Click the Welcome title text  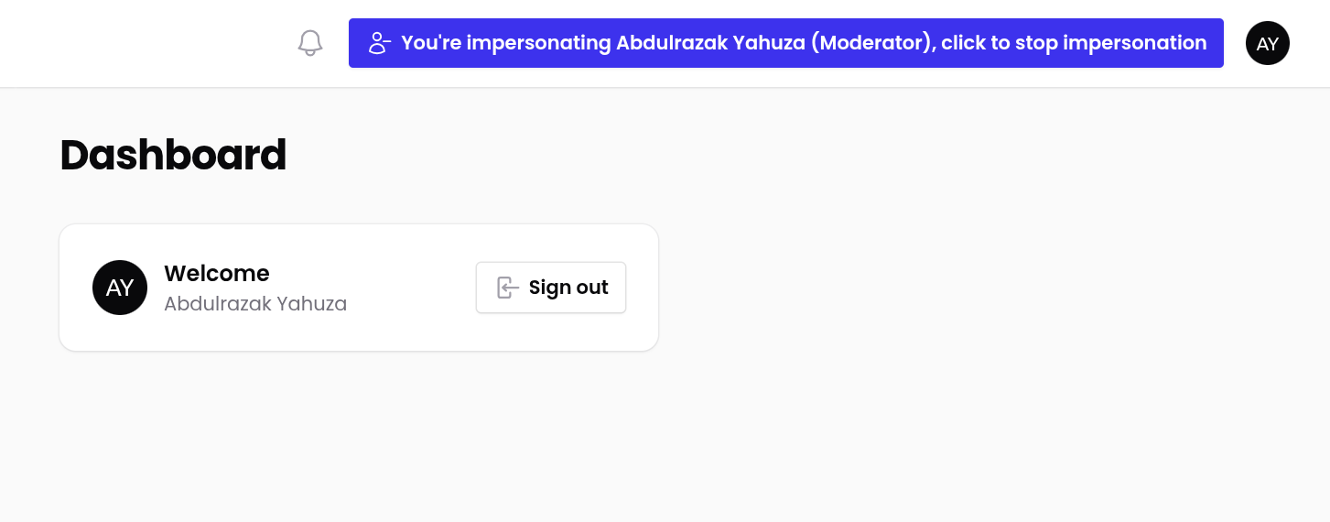(x=216, y=274)
